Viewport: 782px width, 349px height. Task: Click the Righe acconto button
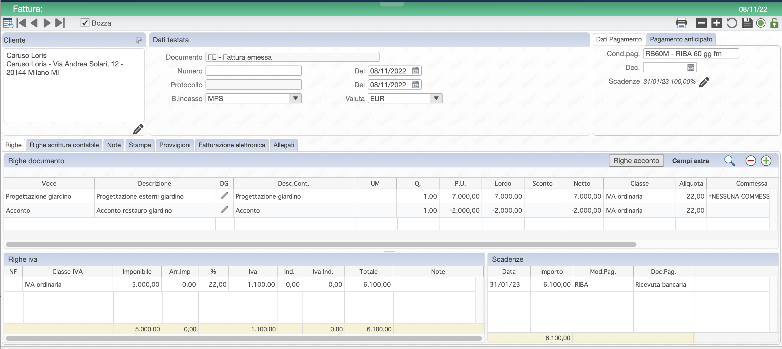pyautogui.click(x=636, y=161)
